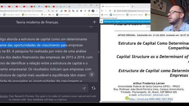Open the tab search chevron in left browser
This screenshot has height=106, width=189.
[x=80, y=5]
